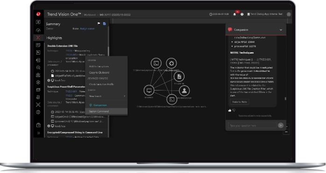This screenshot has width=326, height=173.
Task: Click thumbs up on Companion response
Action: point(230,110)
